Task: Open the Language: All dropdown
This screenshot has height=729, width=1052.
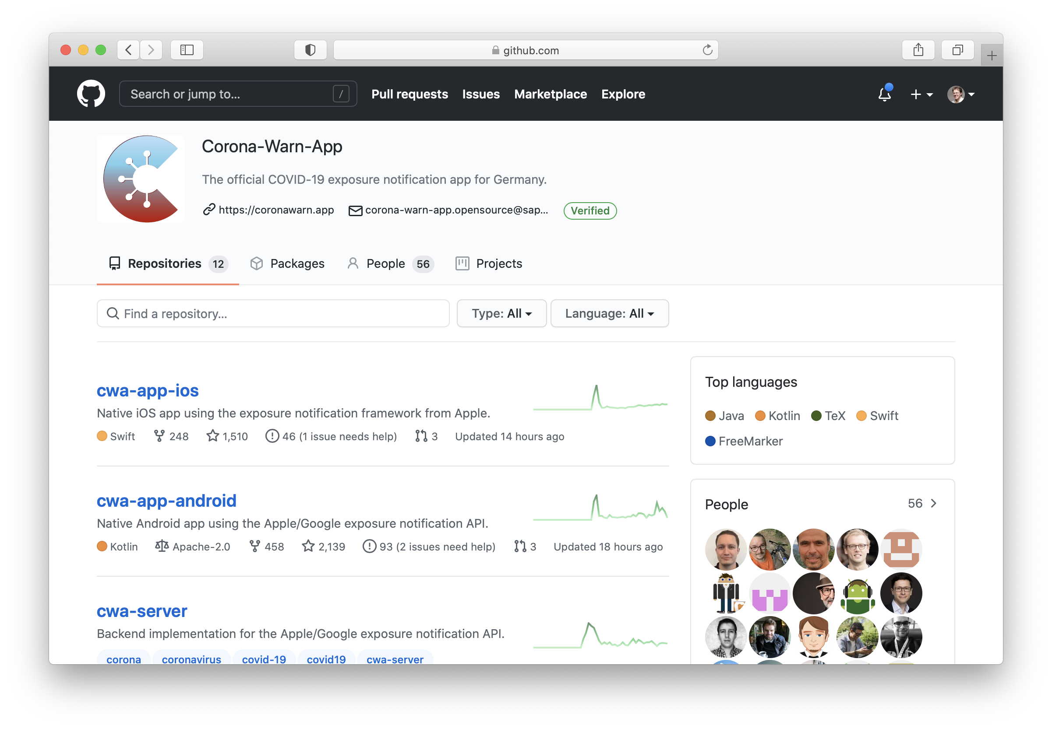Action: tap(610, 313)
